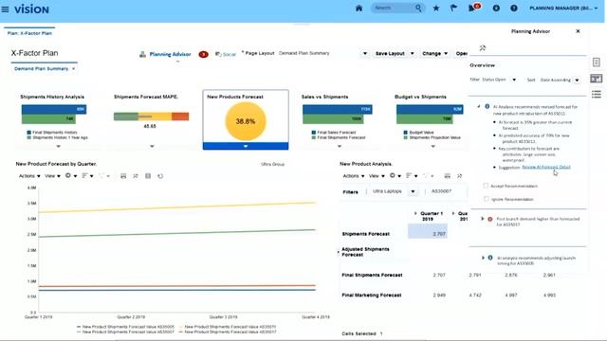Screen dimensions: 607x341
Task: Open Favorites star icon
Action: [436, 9]
